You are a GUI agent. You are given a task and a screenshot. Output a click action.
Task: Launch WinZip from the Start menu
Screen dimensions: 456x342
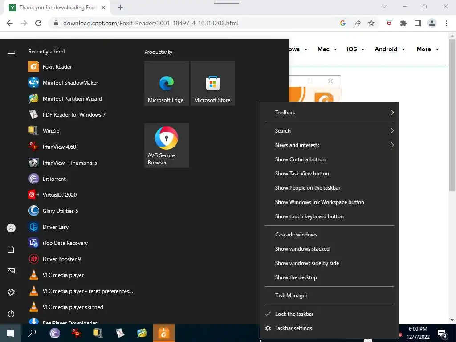(81, 130)
